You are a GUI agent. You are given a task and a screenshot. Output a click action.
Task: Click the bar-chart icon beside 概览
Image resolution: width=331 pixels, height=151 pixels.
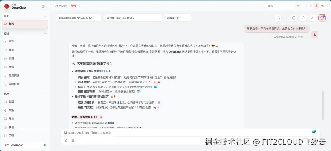(x=6, y=42)
